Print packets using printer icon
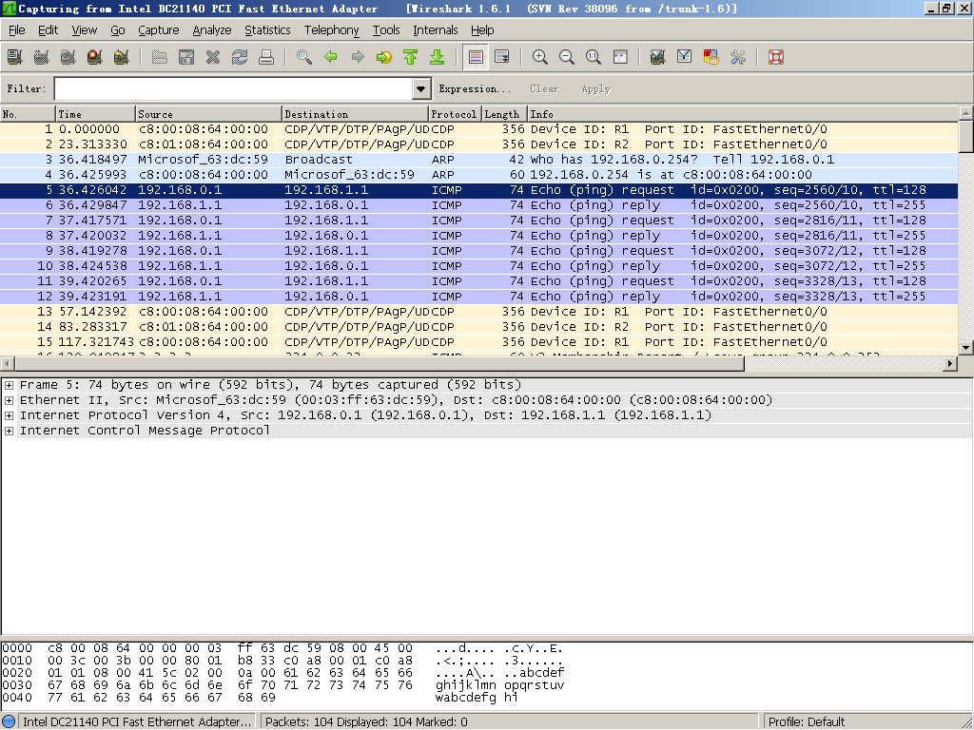974x730 pixels. coord(266,57)
